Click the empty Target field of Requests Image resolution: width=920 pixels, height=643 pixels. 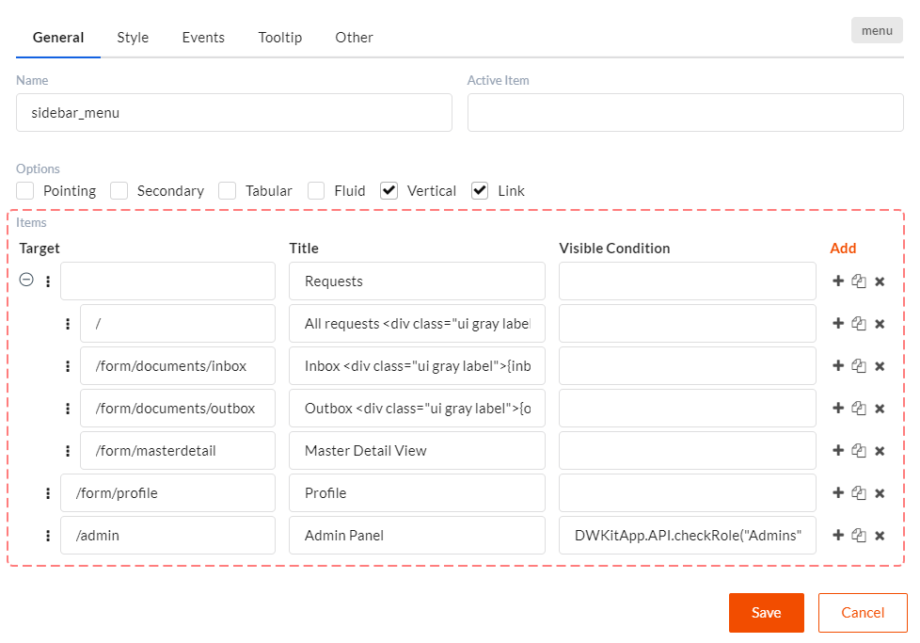point(167,281)
